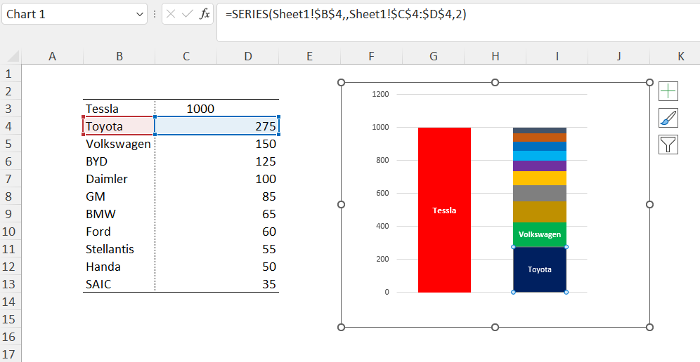The height and width of the screenshot is (362, 700).
Task: Select column H header
Action: point(495,56)
